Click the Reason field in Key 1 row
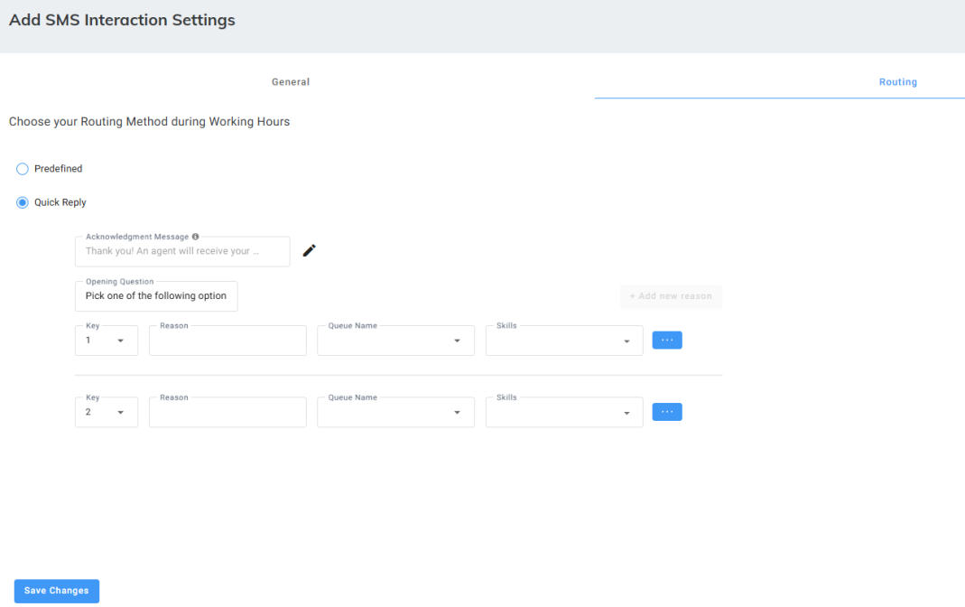The height and width of the screenshot is (607, 965). tap(227, 341)
